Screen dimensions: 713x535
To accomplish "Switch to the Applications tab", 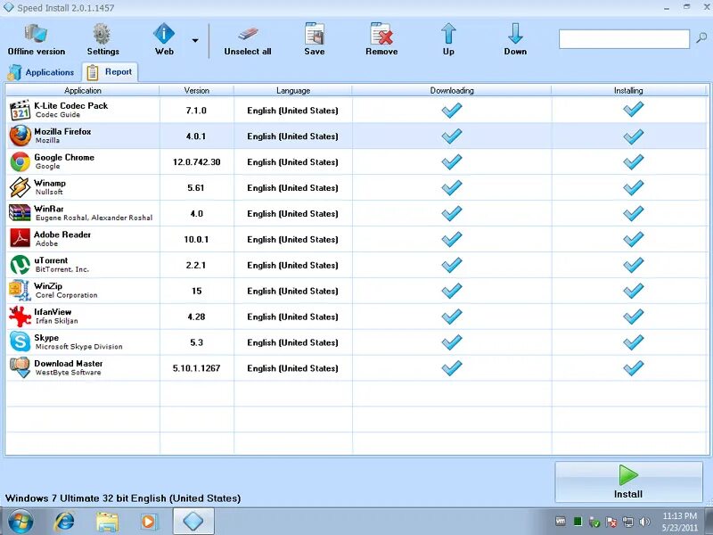I will pyautogui.click(x=41, y=72).
